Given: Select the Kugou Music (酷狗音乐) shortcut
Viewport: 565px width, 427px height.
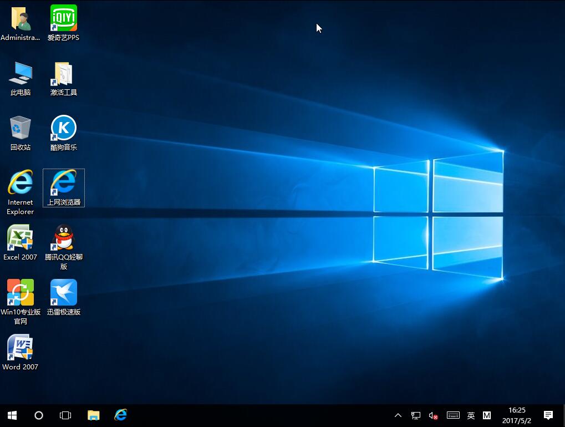Looking at the screenshot, I should (x=63, y=128).
